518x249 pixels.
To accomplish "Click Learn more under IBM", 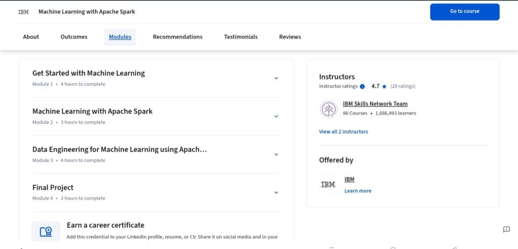I will click(x=358, y=191).
